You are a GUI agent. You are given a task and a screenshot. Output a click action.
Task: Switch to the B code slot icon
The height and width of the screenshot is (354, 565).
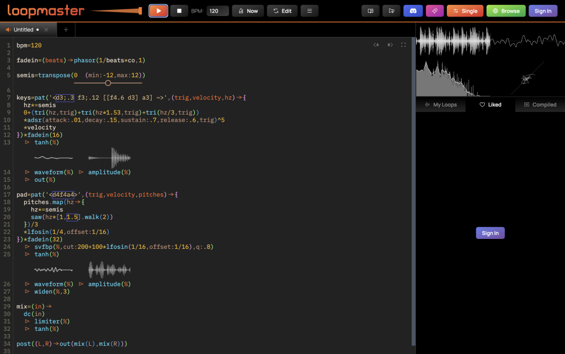tap(390, 45)
